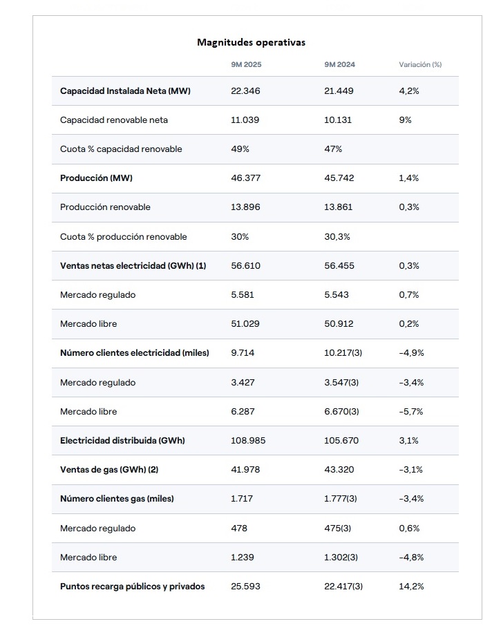Select the 108.985 distributed electricity value

click(x=248, y=441)
